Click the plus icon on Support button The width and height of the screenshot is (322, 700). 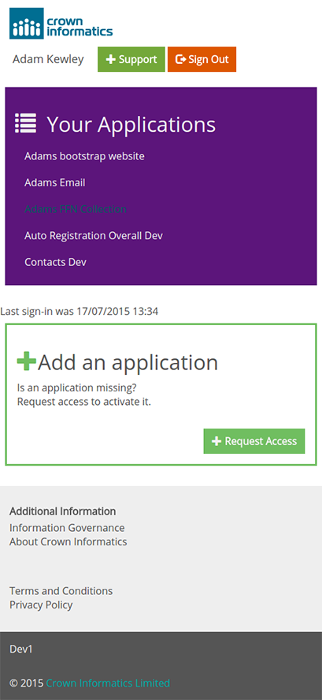pos(111,59)
